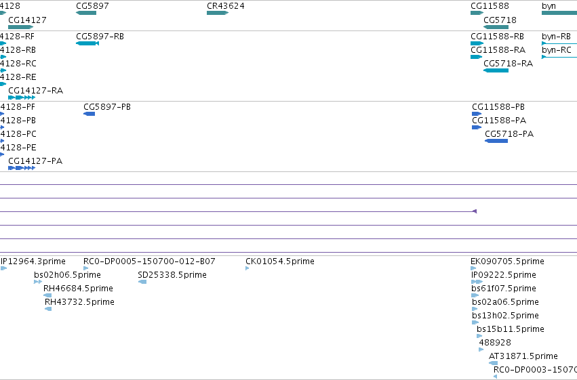Image resolution: width=577 pixels, height=380 pixels.
Task: Select the CG5897-PB protein bar
Action: tap(89, 114)
